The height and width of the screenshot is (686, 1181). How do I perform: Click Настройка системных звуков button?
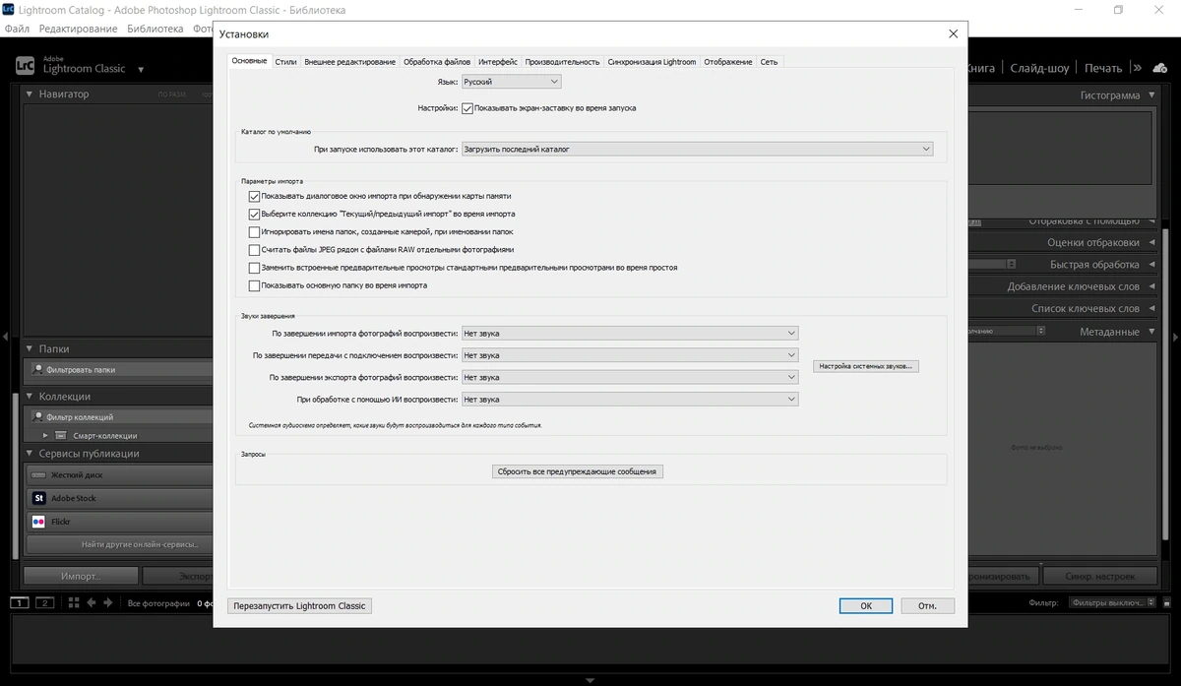866,365
